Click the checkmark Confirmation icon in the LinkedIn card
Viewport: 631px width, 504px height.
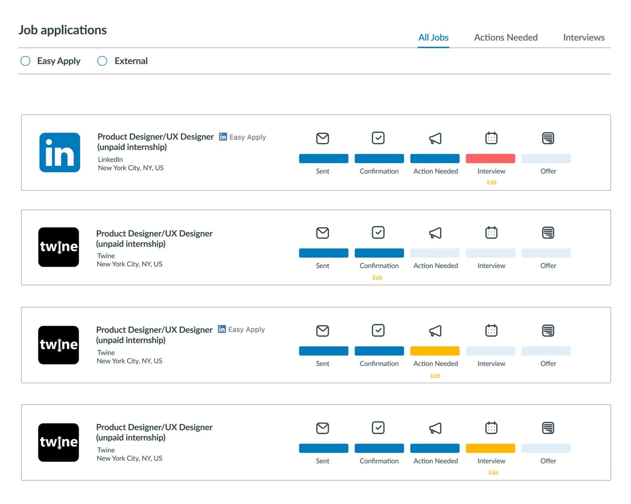[378, 138]
